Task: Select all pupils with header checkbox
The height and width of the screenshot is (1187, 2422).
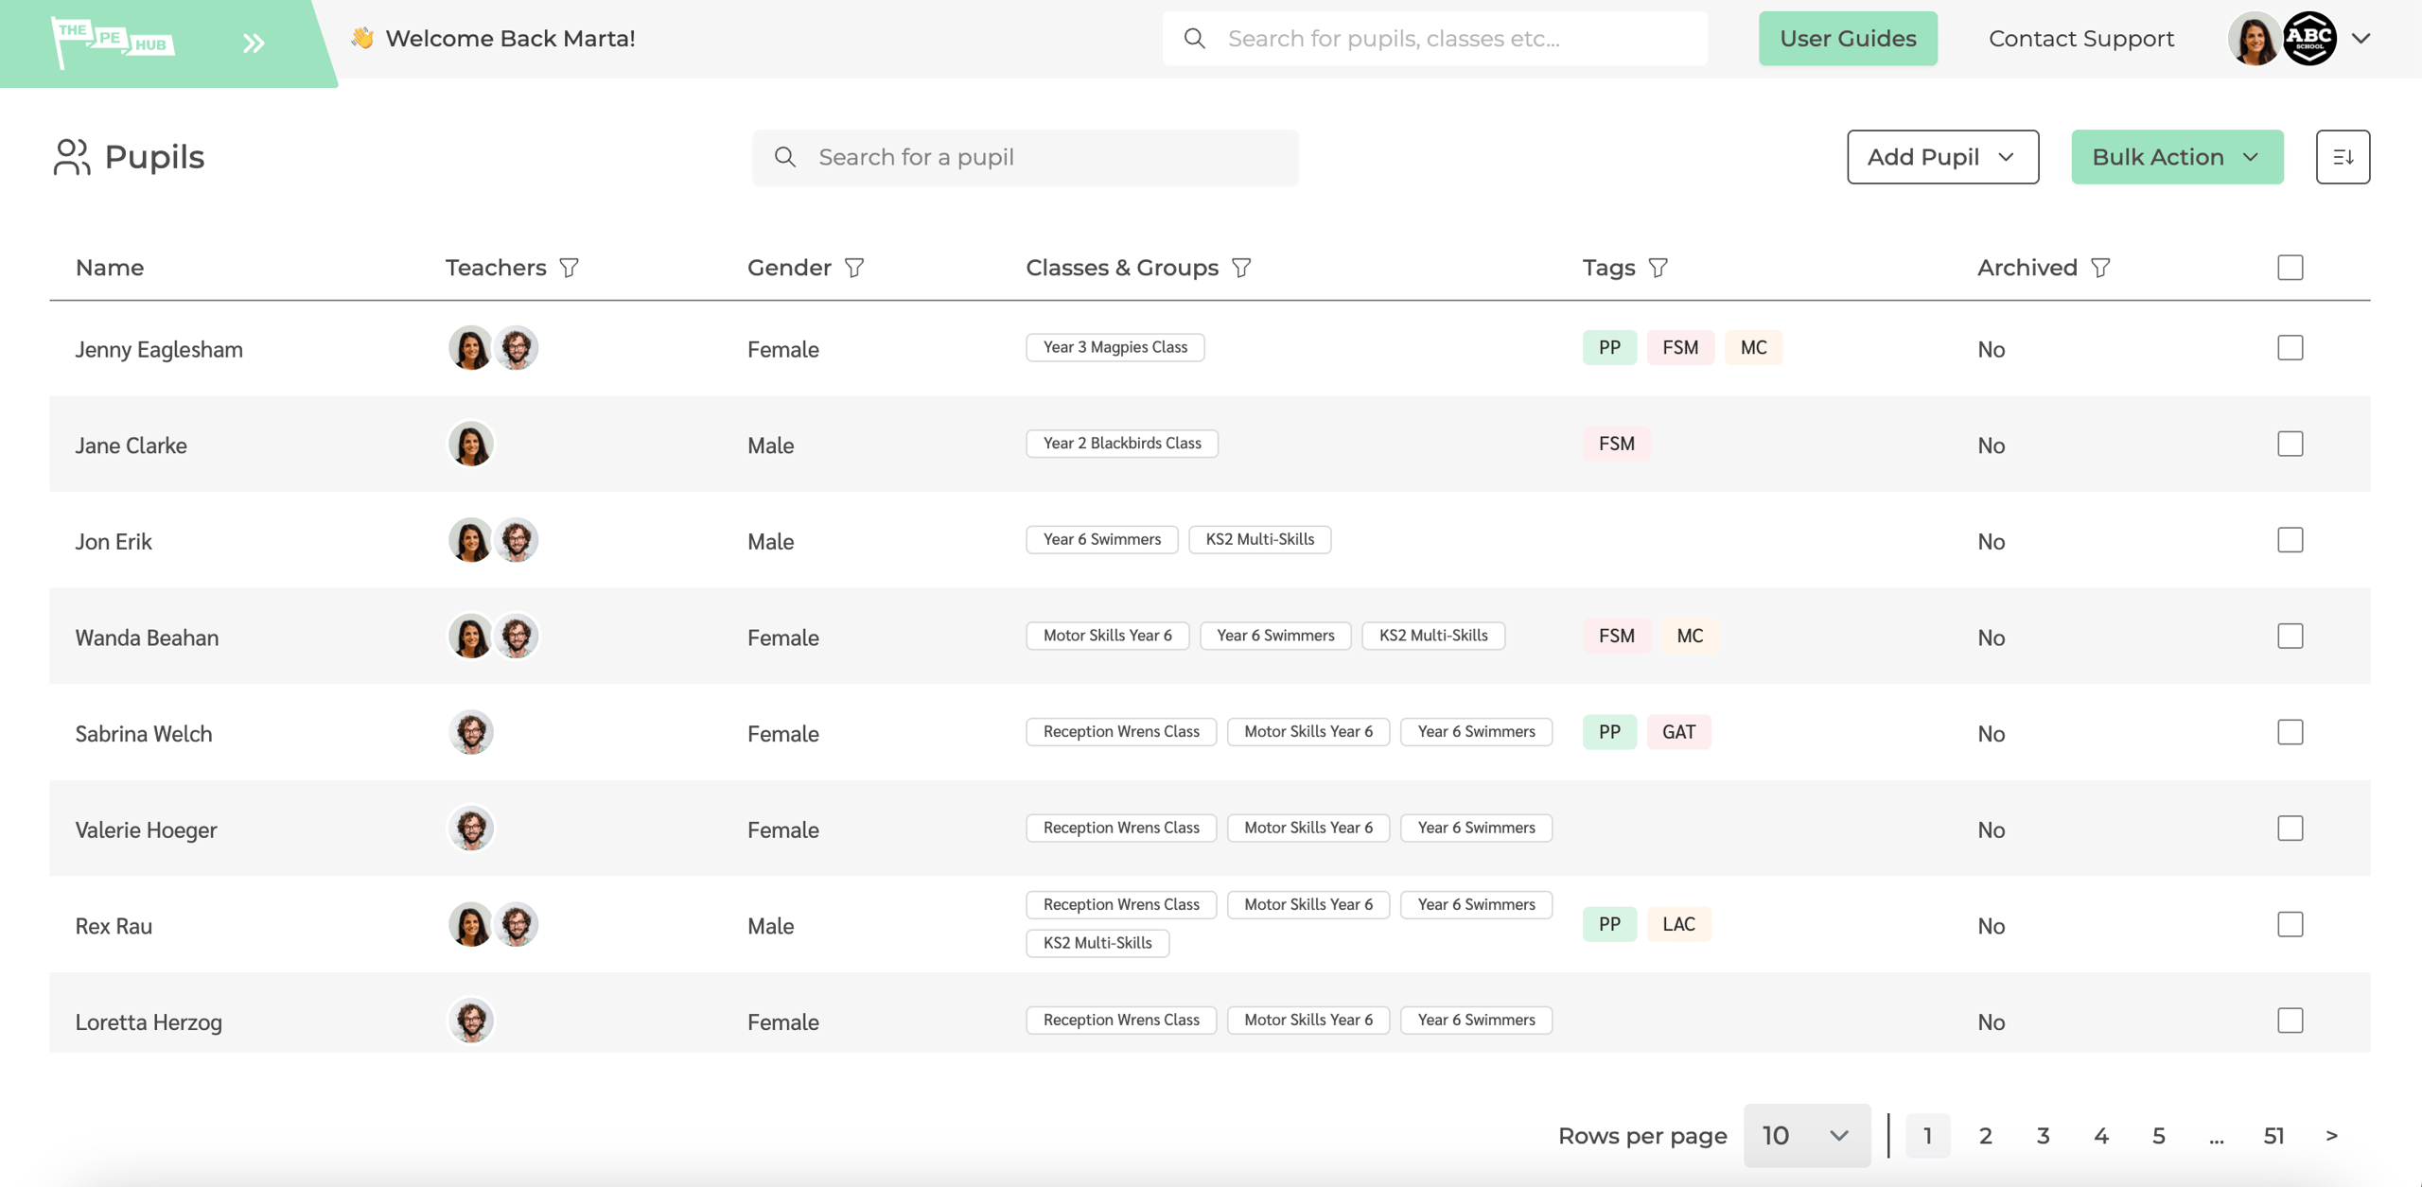Action: (x=2290, y=268)
